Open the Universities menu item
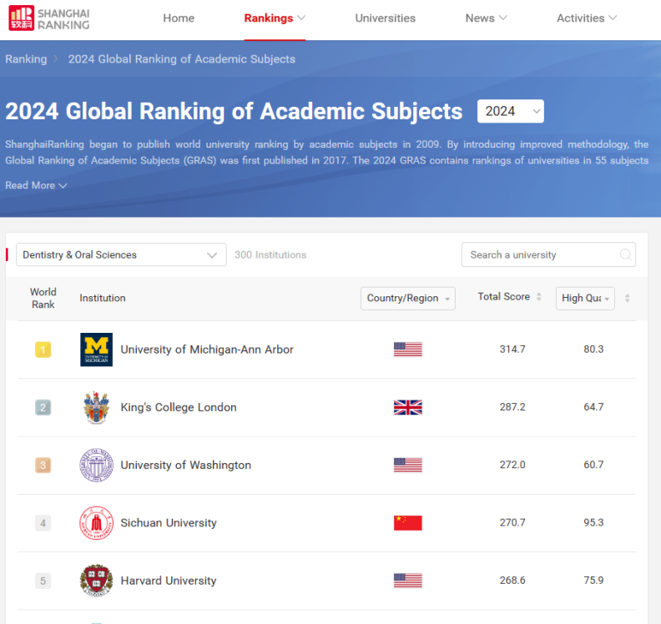661x624 pixels. point(385,18)
